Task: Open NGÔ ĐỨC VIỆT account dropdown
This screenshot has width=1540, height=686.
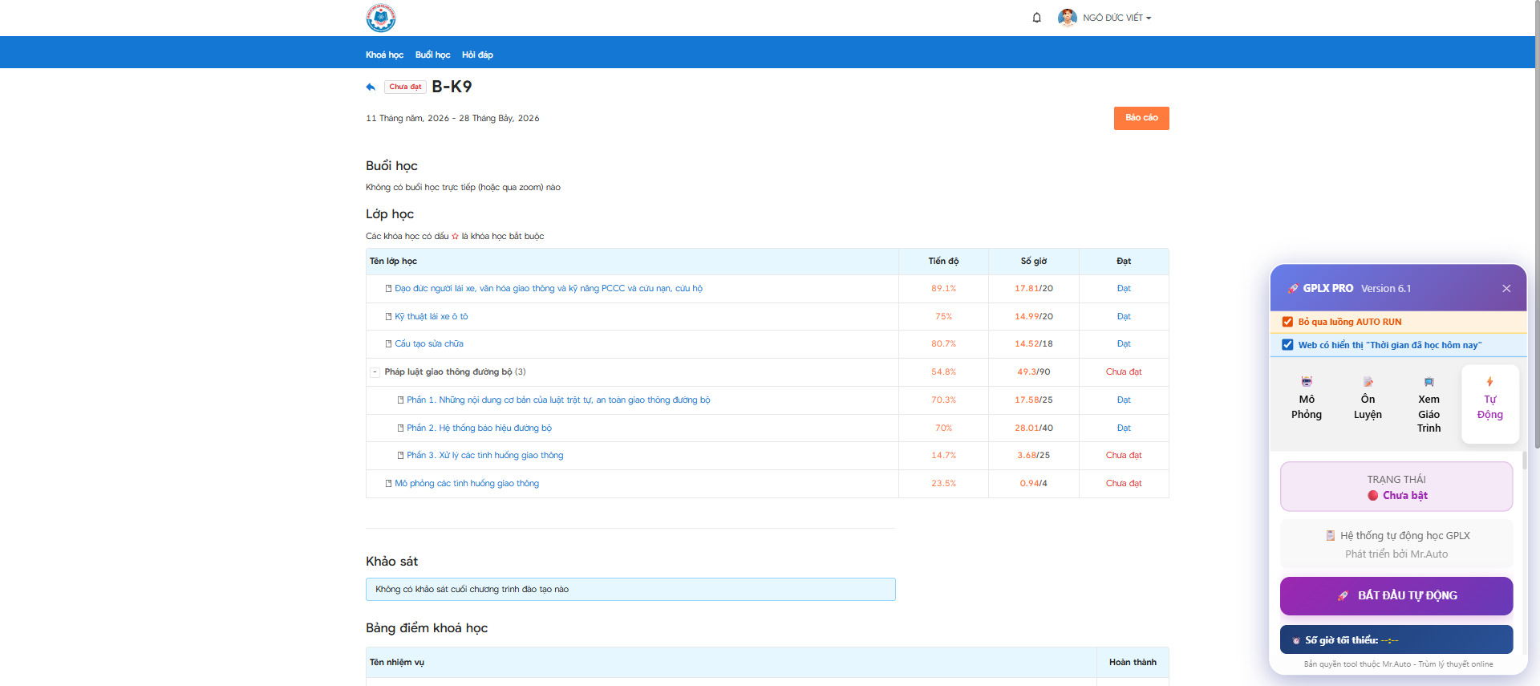Action: [1116, 18]
